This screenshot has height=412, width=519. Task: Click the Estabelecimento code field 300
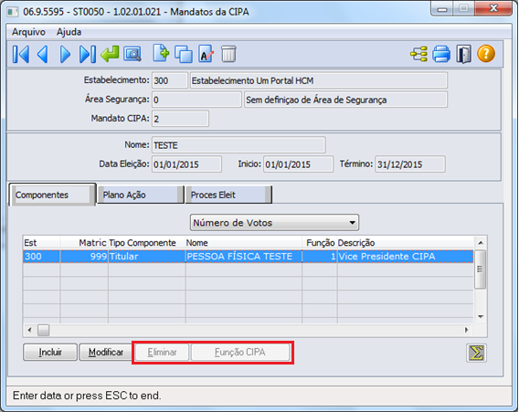click(170, 80)
